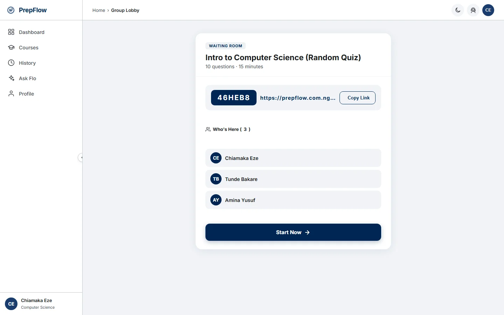Screen dimensions: 504x315
Task: Click the Who's Here people icon
Action: tap(208, 129)
